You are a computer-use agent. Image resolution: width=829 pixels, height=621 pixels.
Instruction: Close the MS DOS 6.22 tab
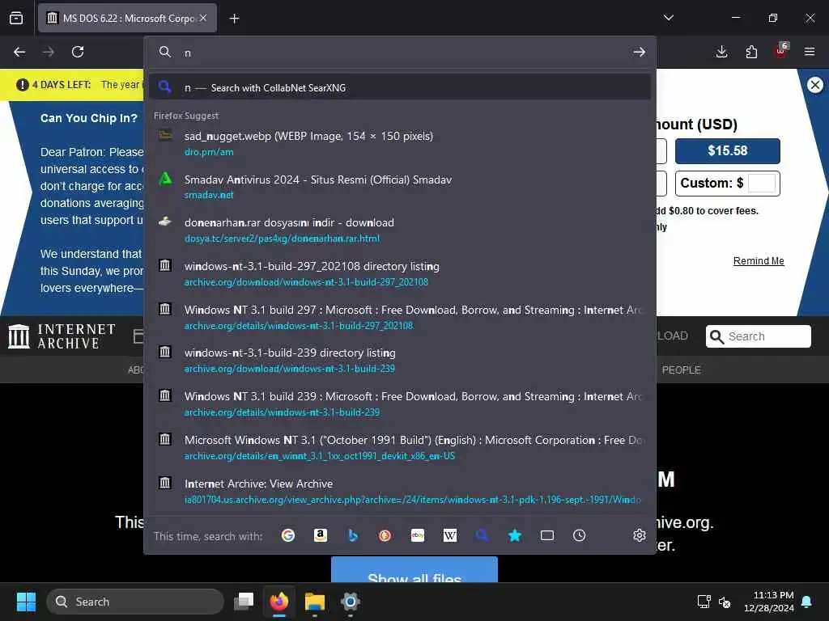[x=203, y=18]
